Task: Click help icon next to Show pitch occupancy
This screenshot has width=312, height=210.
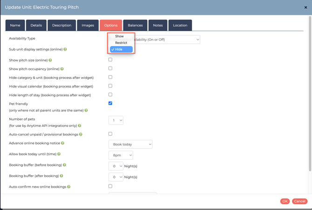Action: (62, 69)
